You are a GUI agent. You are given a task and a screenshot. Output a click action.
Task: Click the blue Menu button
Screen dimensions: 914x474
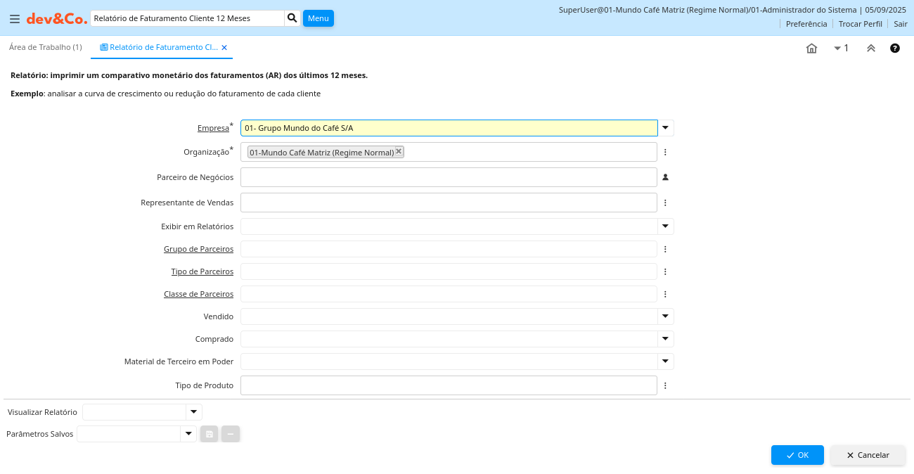point(318,18)
